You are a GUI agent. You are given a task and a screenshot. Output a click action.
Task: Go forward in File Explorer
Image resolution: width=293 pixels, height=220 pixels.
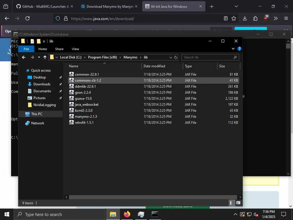coord(32,57)
